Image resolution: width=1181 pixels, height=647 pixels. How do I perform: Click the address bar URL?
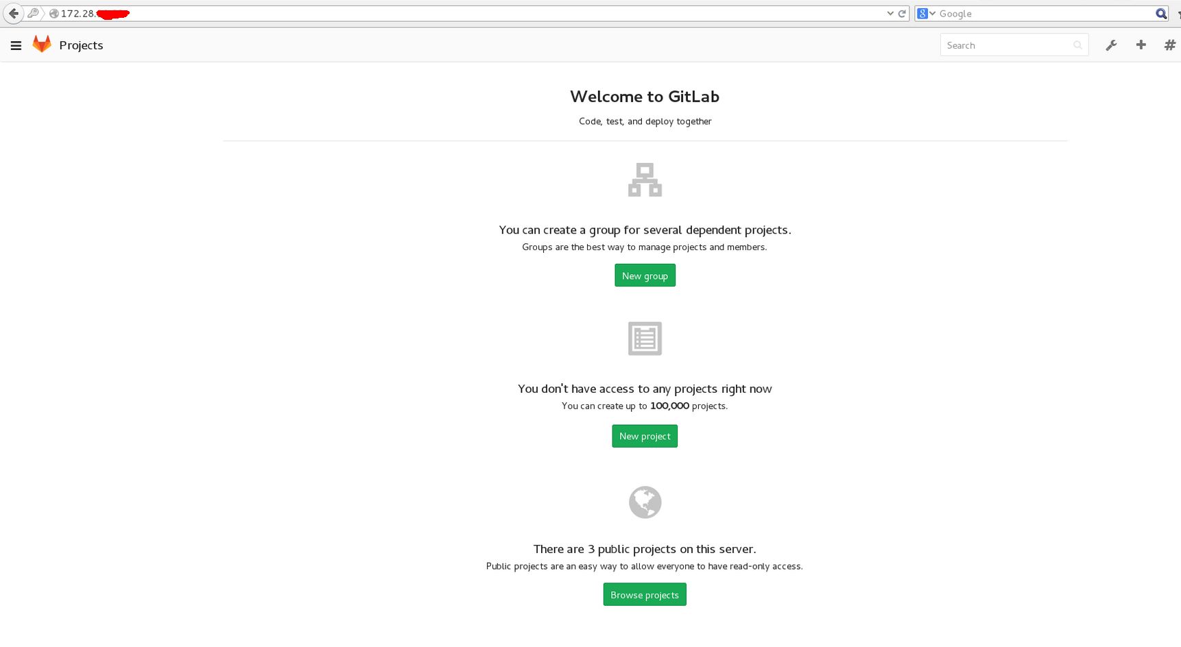click(x=466, y=14)
